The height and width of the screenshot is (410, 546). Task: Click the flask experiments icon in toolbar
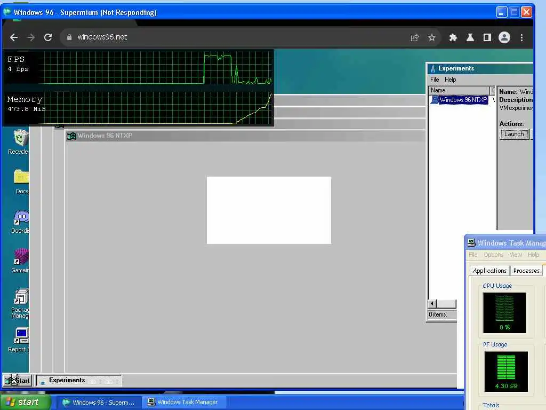coord(470,37)
